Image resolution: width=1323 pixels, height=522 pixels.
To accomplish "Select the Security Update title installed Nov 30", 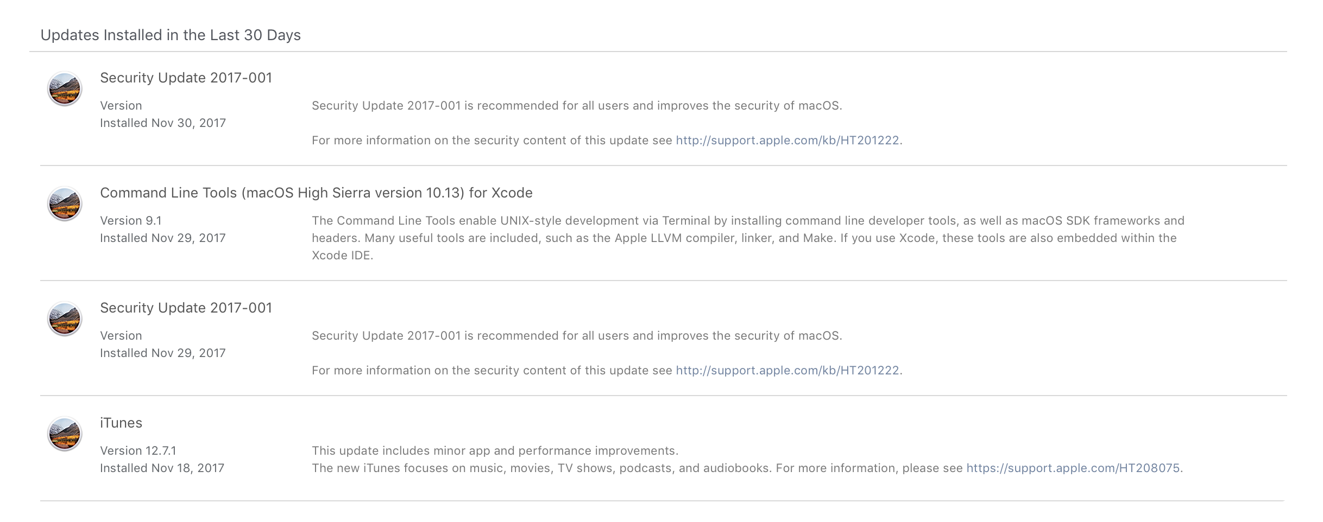I will coord(186,78).
